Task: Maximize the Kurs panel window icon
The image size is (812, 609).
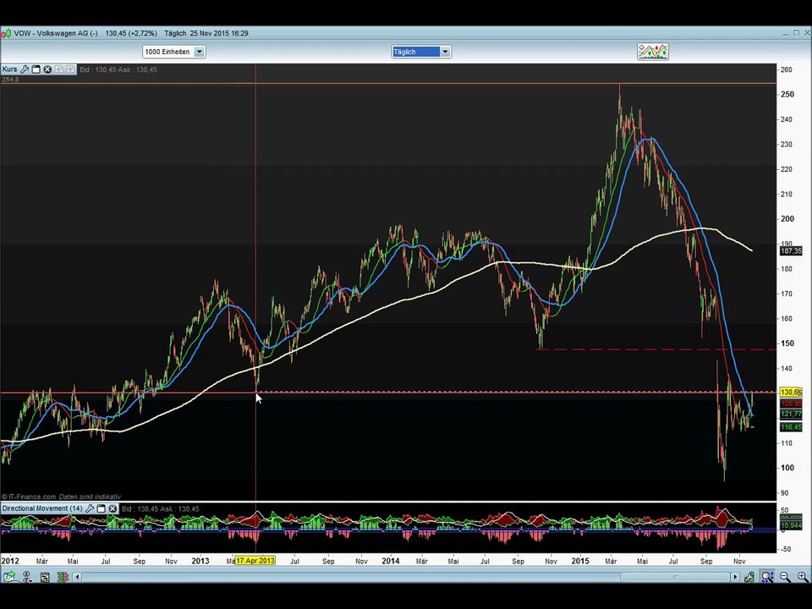Action: click(36, 69)
